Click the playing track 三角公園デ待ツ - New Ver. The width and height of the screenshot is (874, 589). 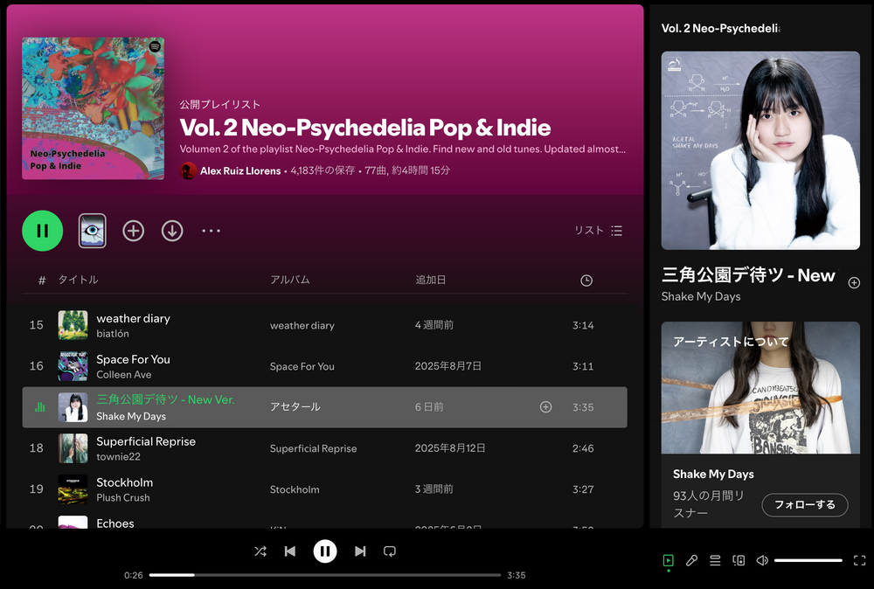click(165, 399)
